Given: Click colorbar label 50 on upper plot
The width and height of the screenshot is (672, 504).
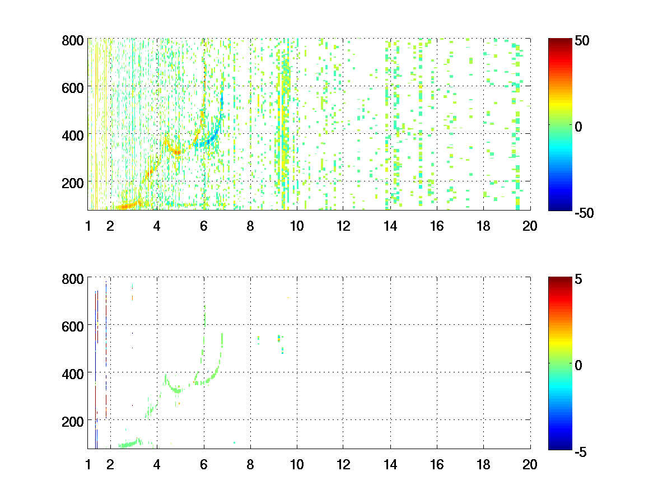Looking at the screenshot, I should (583, 41).
